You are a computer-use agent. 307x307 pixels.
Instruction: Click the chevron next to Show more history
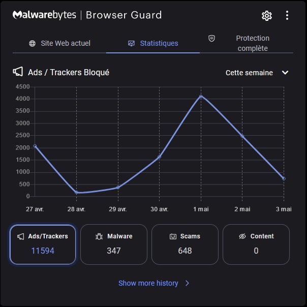[187, 283]
